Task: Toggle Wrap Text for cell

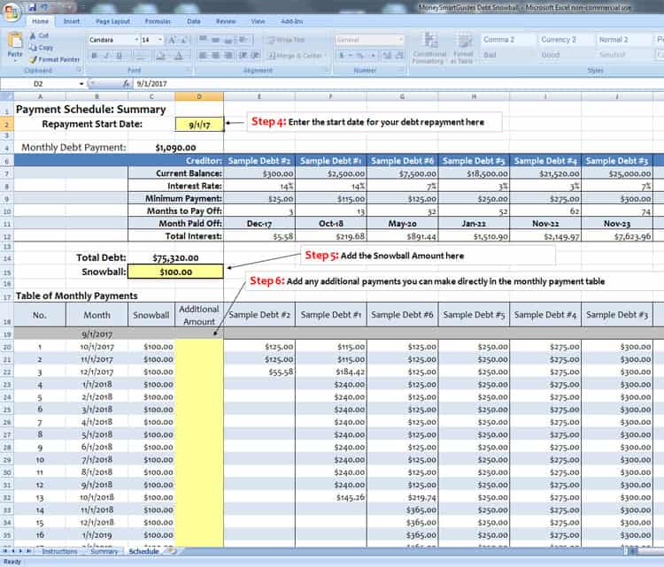Action: tap(287, 40)
